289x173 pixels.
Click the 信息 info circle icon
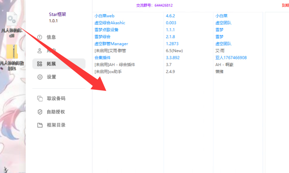coord(40,37)
